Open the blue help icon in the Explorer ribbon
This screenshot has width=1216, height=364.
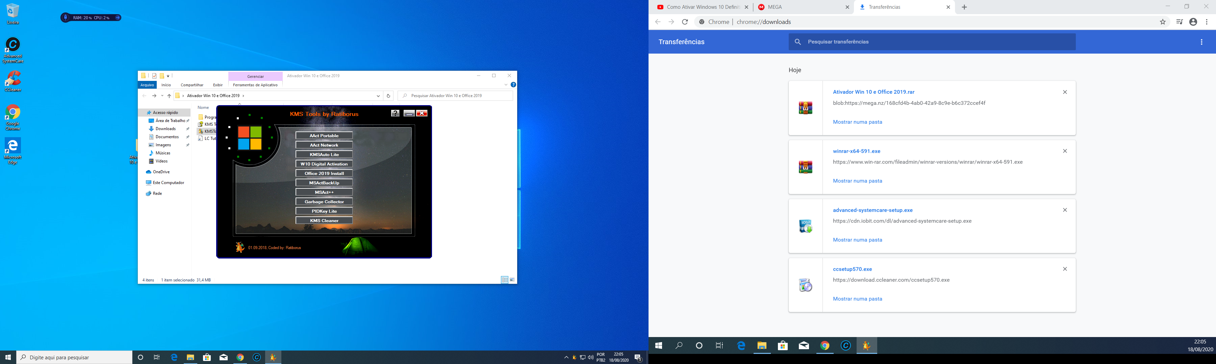click(513, 85)
